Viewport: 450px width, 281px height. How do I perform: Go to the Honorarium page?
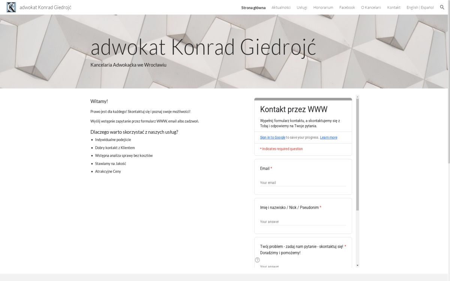click(323, 7)
